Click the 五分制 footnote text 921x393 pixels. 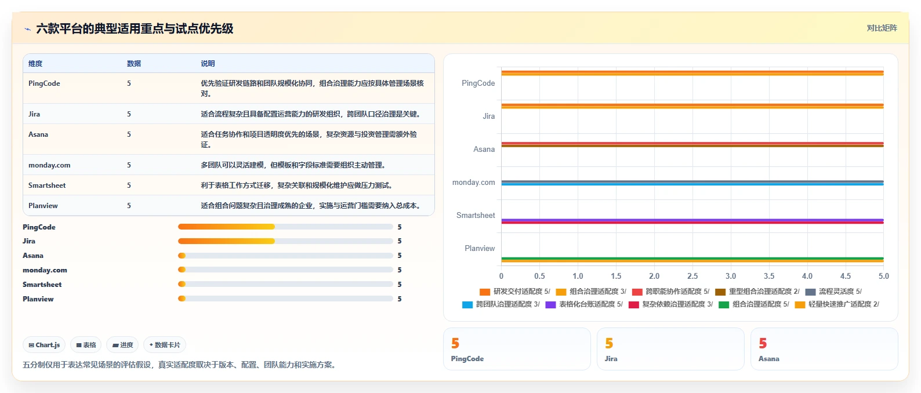[x=180, y=365]
